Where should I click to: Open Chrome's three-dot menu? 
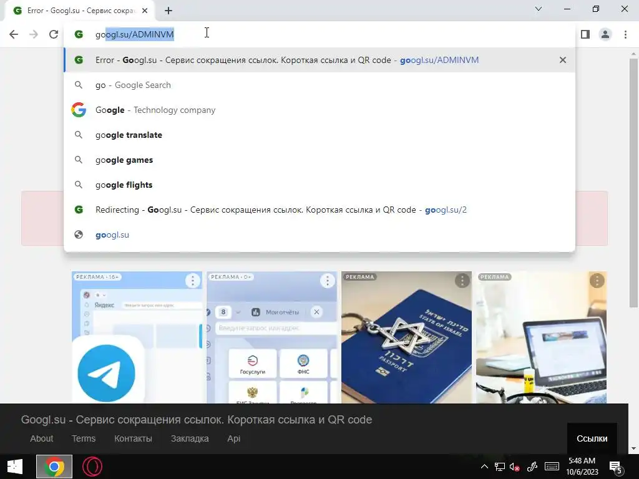pyautogui.click(x=625, y=34)
